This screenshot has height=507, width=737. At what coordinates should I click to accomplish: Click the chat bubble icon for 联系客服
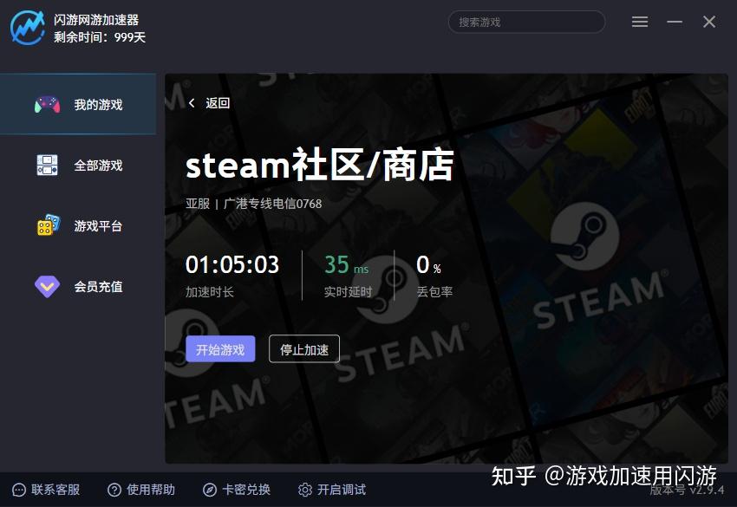point(19,490)
